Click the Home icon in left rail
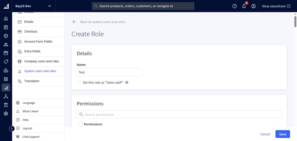This screenshot has height=141, width=297. pos(6,18)
